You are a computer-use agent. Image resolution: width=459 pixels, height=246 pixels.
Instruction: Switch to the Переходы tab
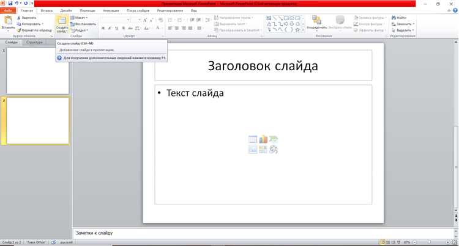click(88, 10)
